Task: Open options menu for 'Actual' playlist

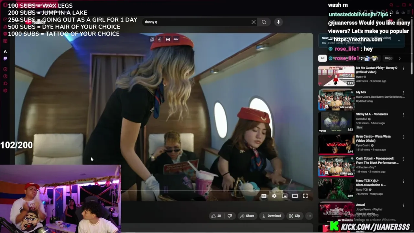Action: [x=403, y=205]
